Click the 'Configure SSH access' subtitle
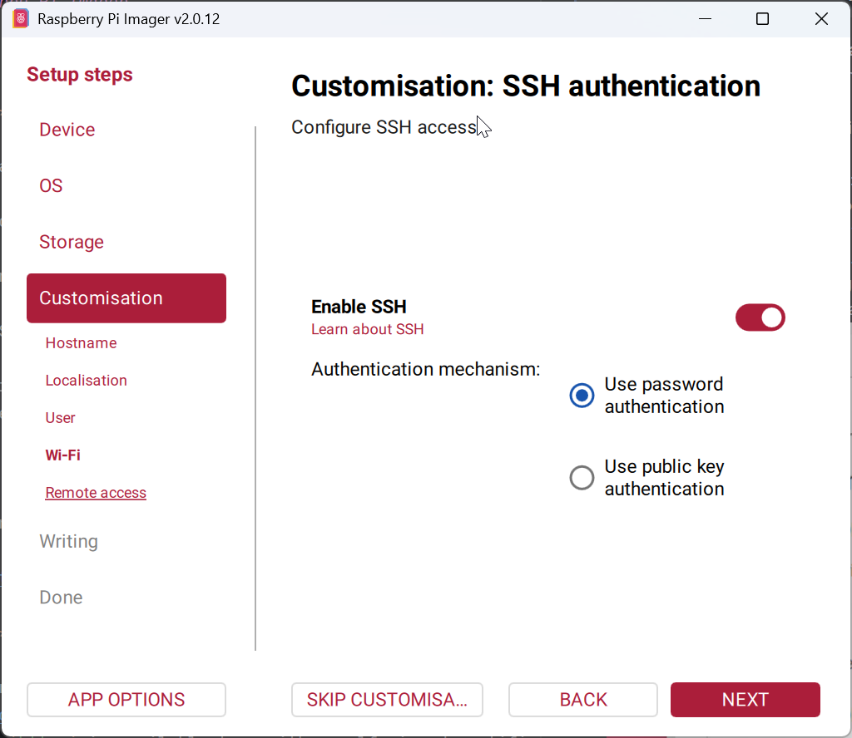 [384, 127]
